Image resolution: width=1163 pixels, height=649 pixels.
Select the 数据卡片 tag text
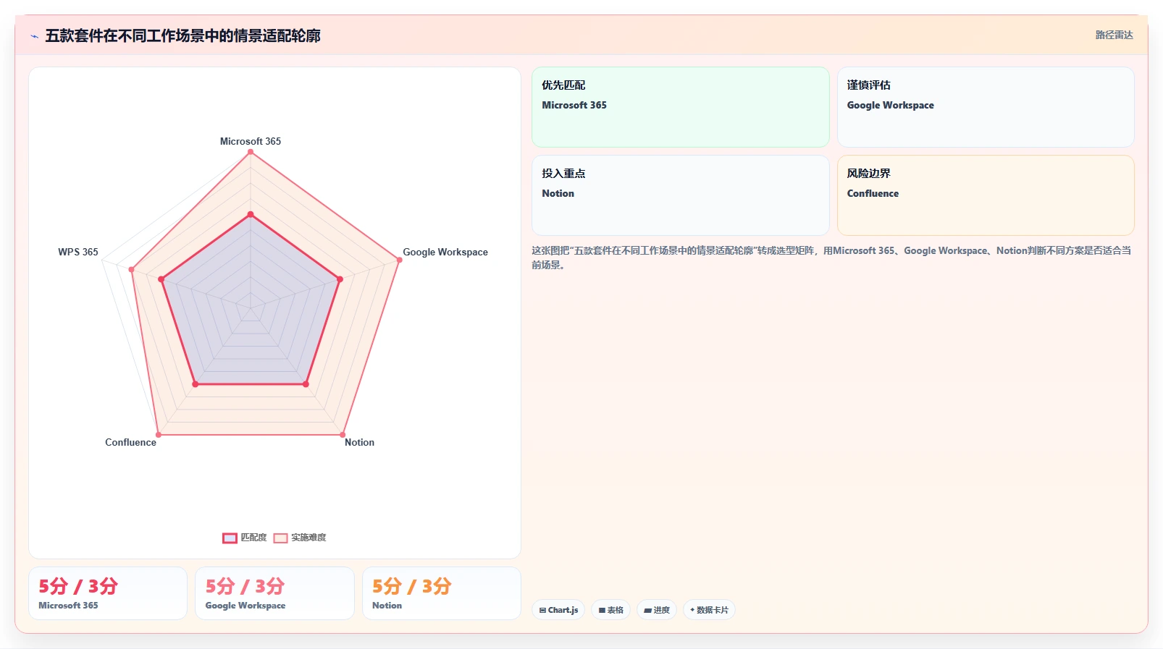[713, 610]
